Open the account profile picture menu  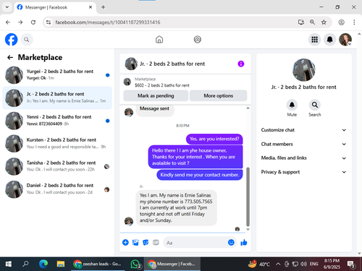345,40
